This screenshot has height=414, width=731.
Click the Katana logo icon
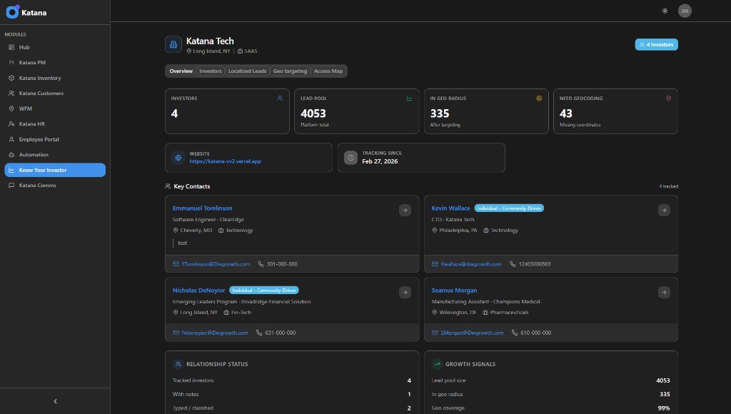[13, 11]
